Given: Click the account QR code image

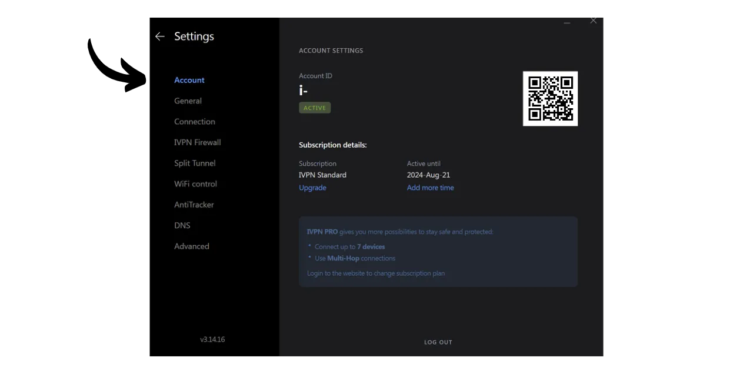Looking at the screenshot, I should (550, 98).
